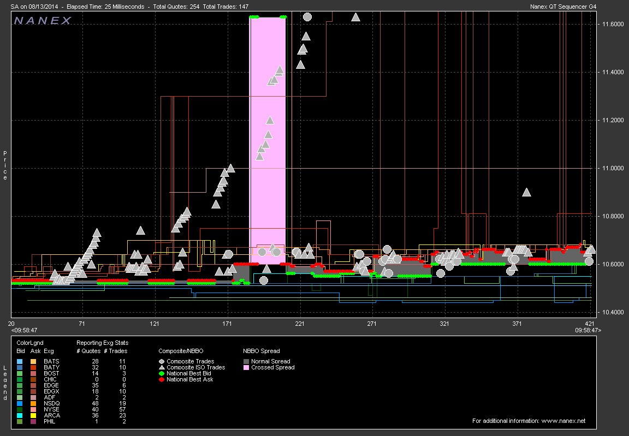
Task: Click the x-axis tick label 221
Action: click(x=300, y=324)
